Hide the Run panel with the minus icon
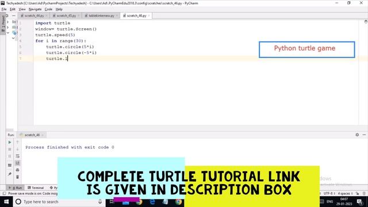 [364, 135]
